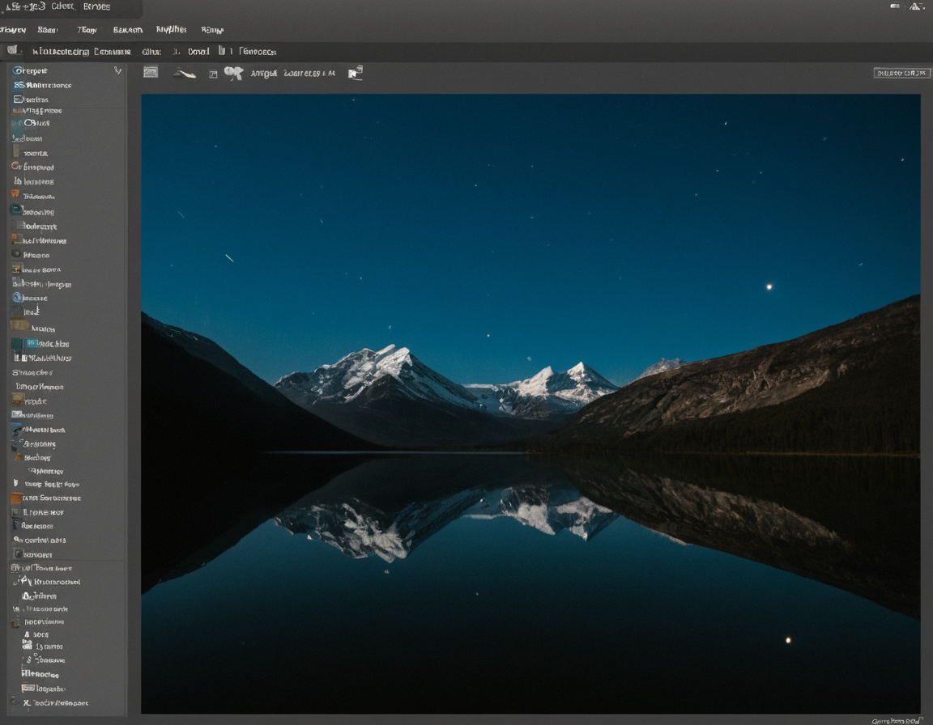Select the blue circular icon in the sidebar list
This screenshot has height=725, width=933.
point(15,297)
